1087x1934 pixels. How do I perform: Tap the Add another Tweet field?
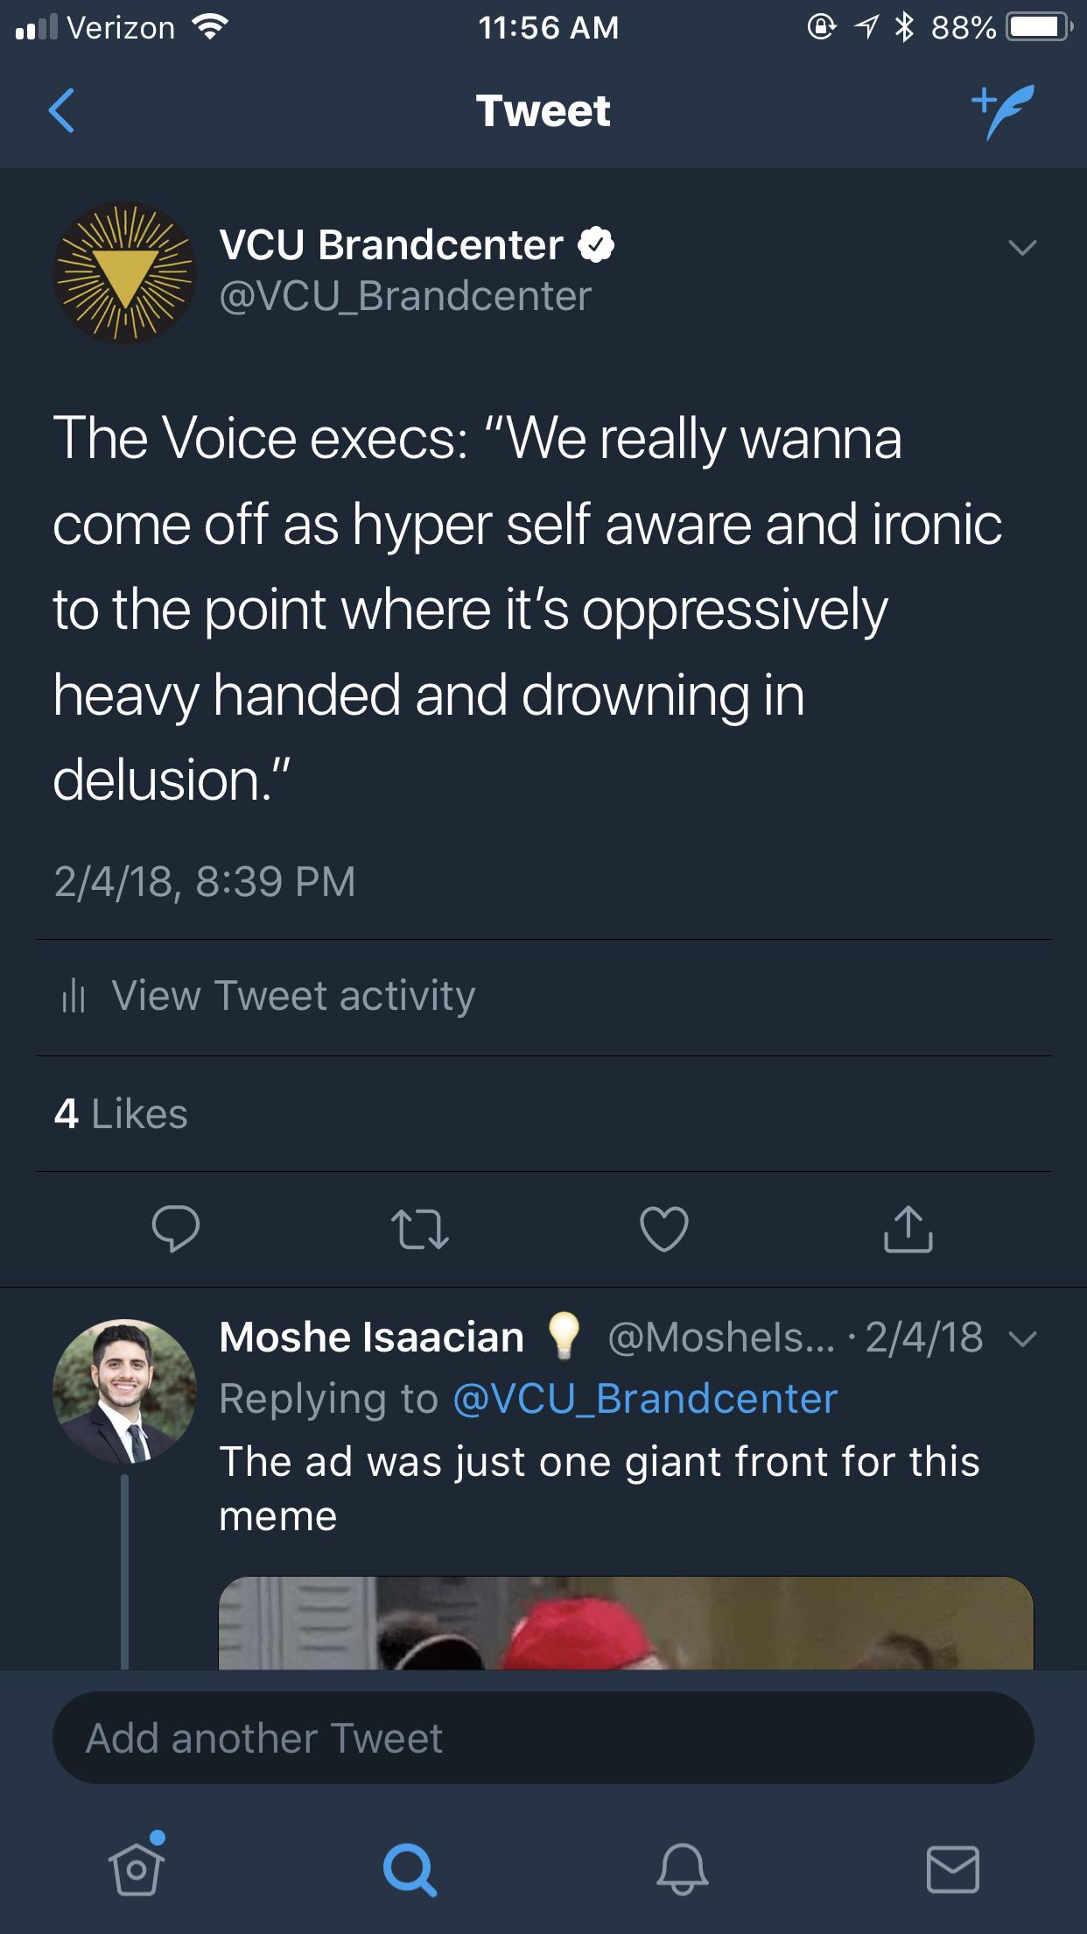pyautogui.click(x=543, y=1738)
